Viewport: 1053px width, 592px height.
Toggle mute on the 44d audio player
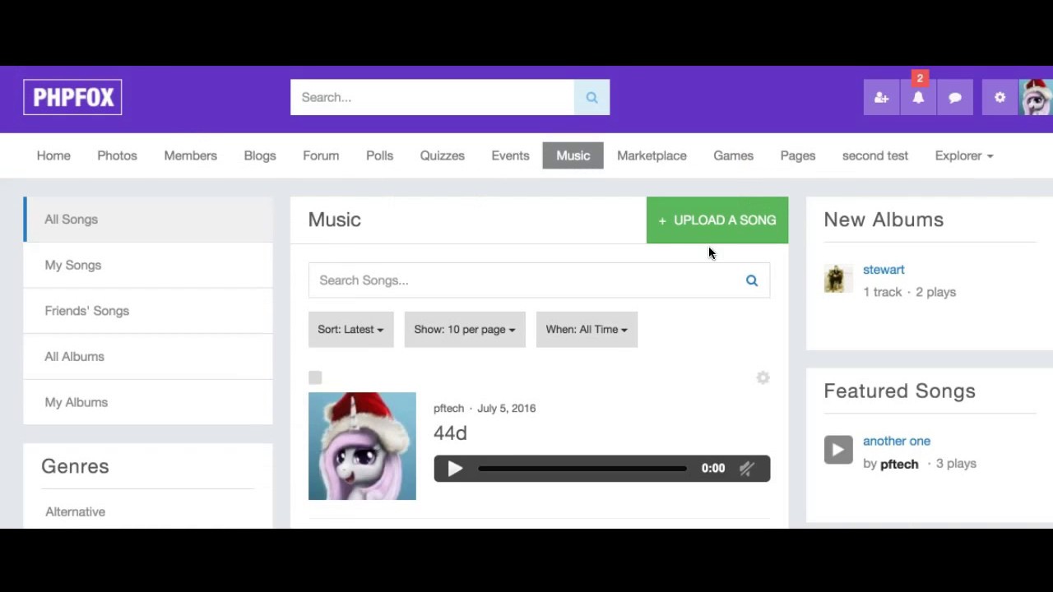pyautogui.click(x=746, y=469)
